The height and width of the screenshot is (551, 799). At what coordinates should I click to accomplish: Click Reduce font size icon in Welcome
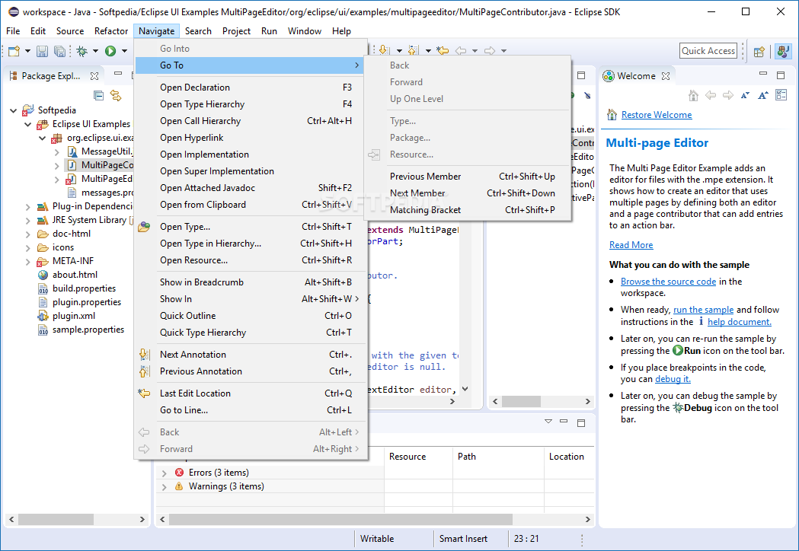click(745, 95)
